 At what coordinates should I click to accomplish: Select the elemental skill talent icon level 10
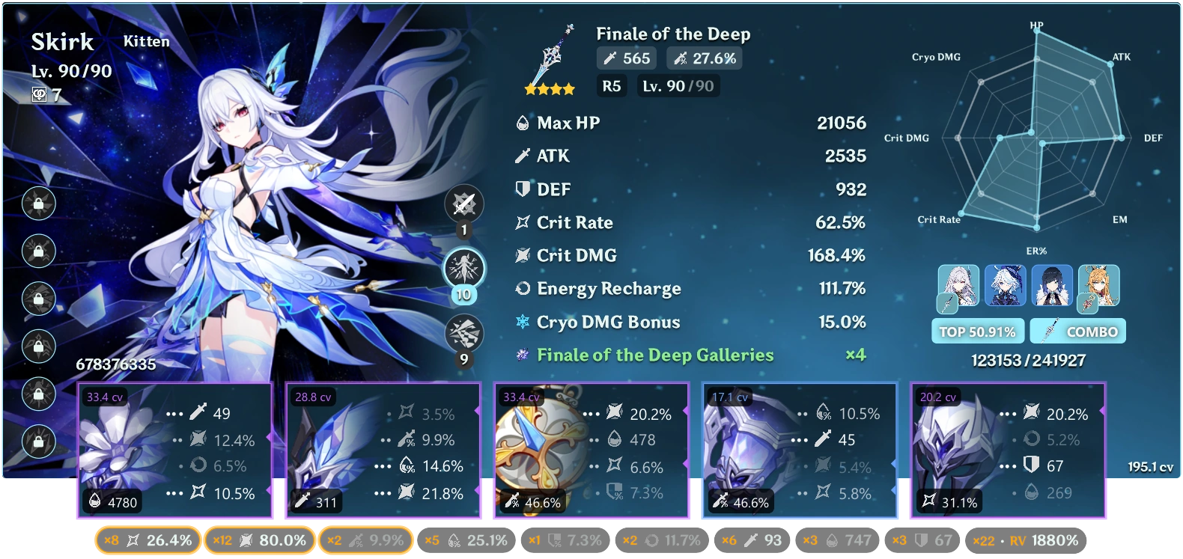464,268
